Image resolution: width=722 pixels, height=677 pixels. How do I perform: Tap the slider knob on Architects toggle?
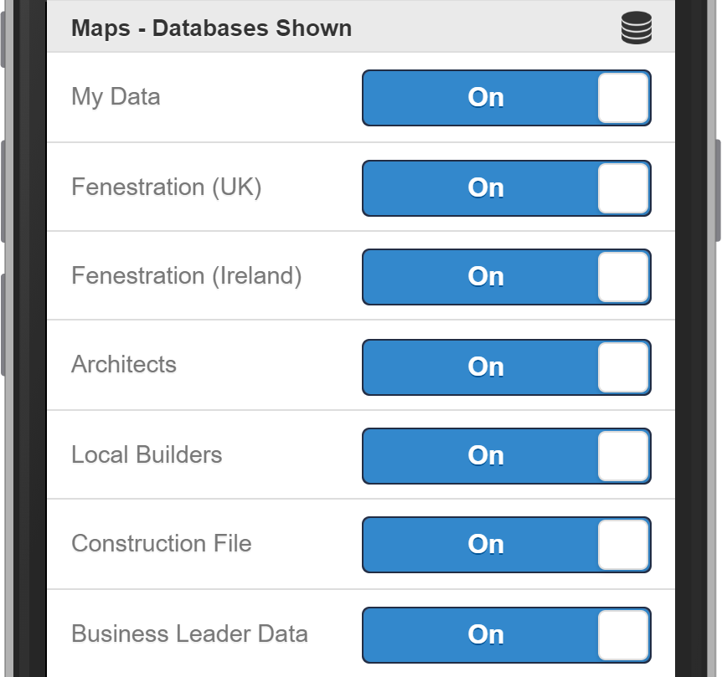click(625, 367)
